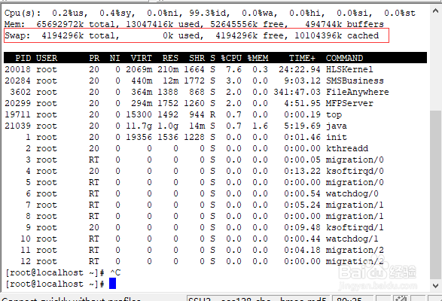Click the 52645556k free memory value
This screenshot has width=442, height=301.
(233, 24)
